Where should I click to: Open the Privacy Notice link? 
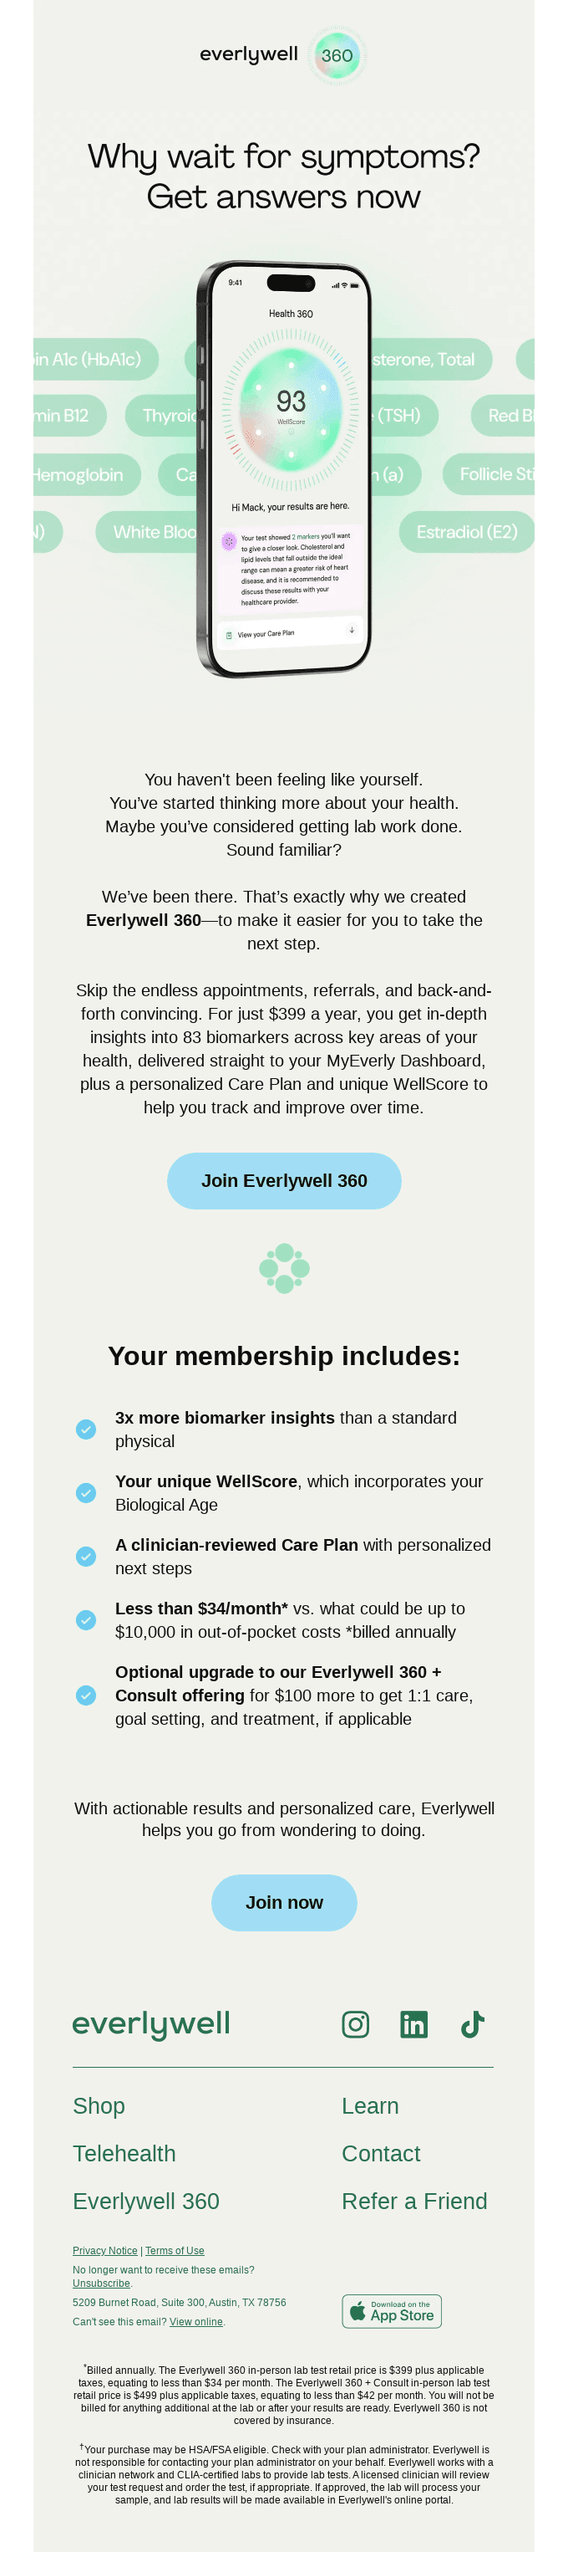tap(105, 2251)
